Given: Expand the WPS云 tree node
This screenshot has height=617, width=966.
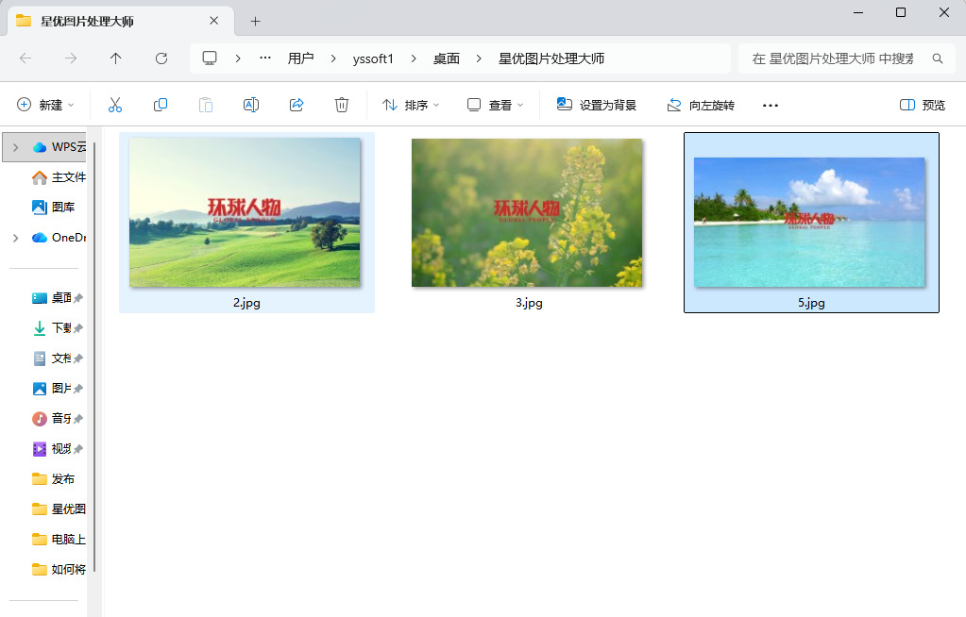Looking at the screenshot, I should tap(15, 147).
